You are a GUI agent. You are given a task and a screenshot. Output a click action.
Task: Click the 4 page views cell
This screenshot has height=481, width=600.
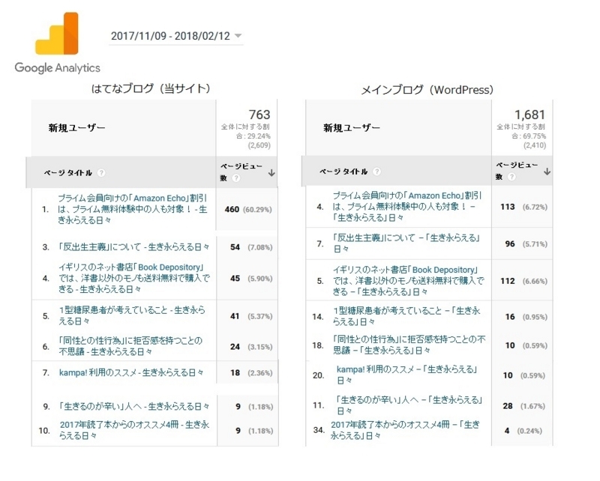(507, 431)
